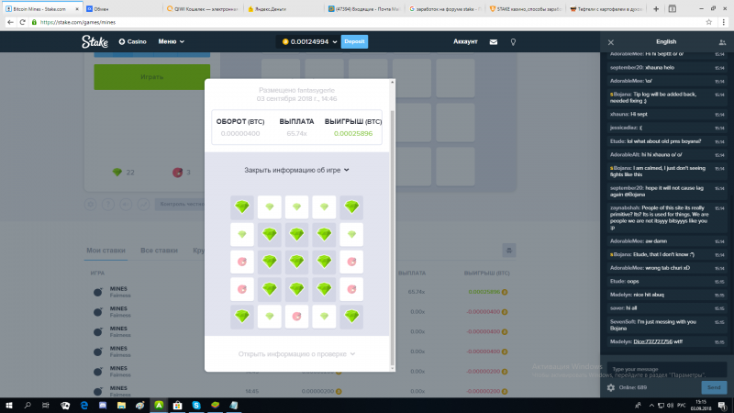Click the winning 0.00025896 bet row value
Screen dimensions: 734x413
click(484, 292)
